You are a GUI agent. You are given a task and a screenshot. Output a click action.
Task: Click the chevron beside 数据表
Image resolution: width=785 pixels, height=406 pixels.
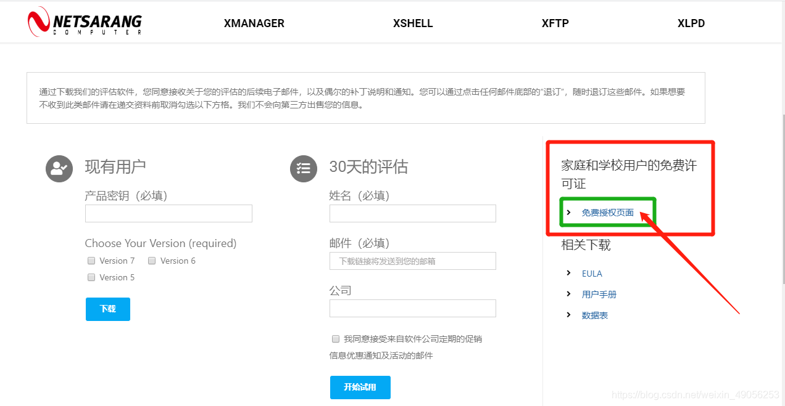pos(568,315)
